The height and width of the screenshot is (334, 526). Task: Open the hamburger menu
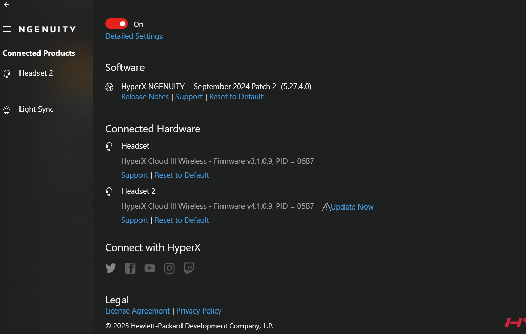click(7, 29)
